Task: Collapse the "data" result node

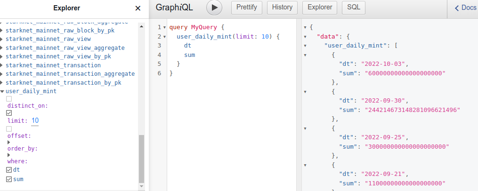Action: tap(305, 37)
